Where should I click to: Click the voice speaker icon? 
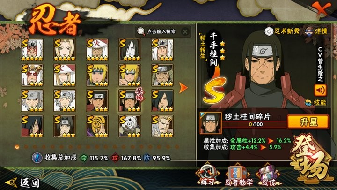(x=320, y=90)
